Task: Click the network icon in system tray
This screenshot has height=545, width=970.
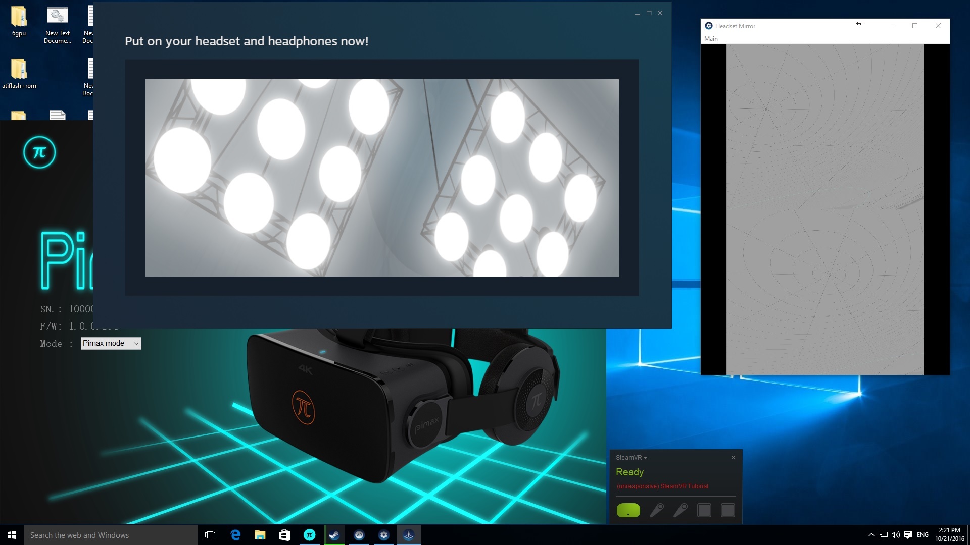Action: [883, 535]
